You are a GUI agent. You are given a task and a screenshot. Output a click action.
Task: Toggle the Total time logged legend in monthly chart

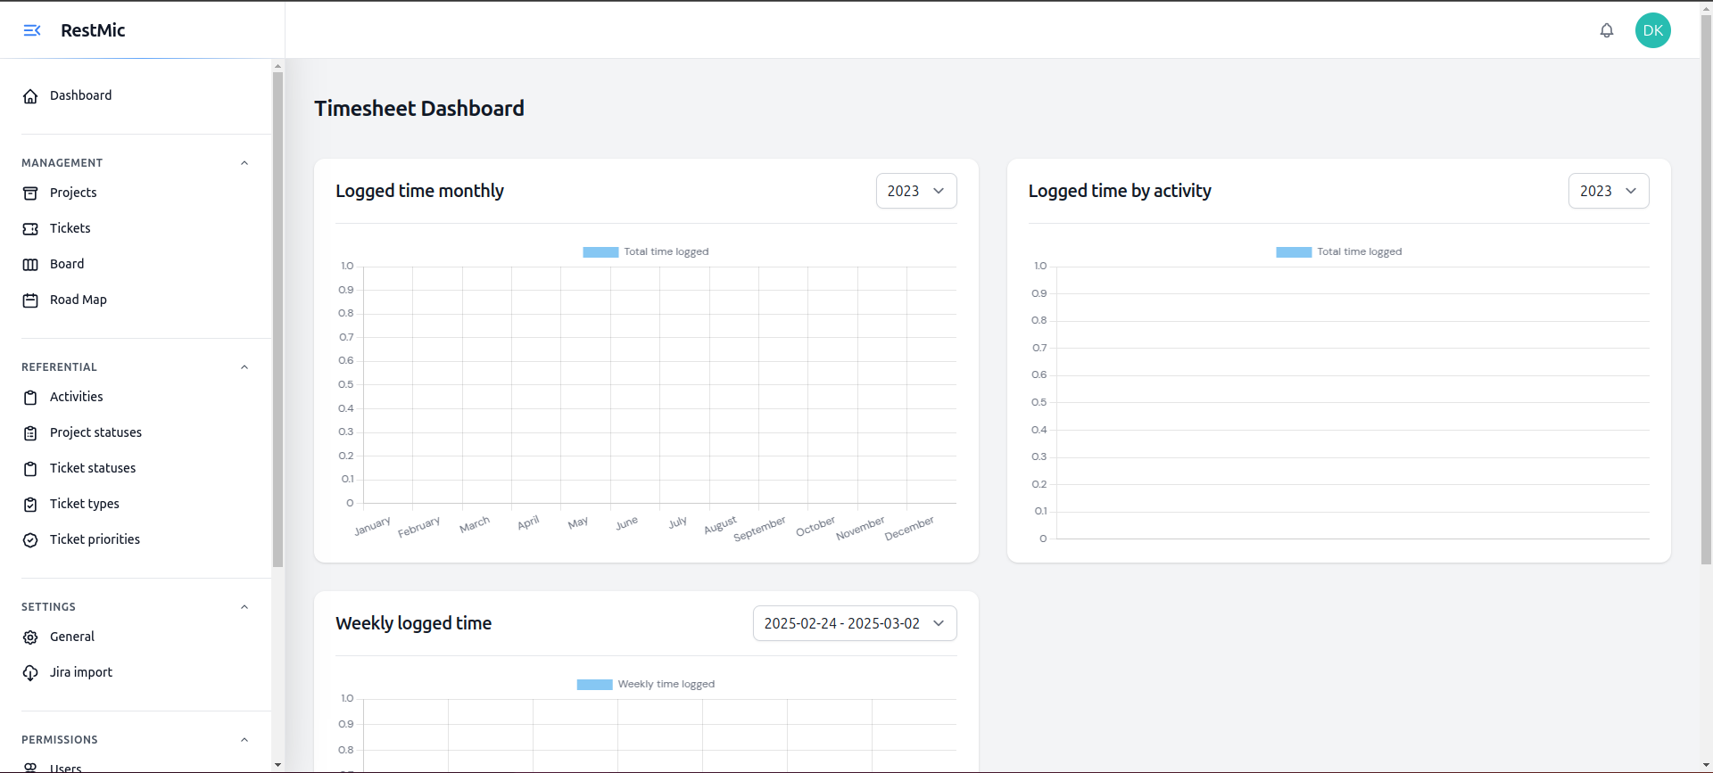pos(646,252)
